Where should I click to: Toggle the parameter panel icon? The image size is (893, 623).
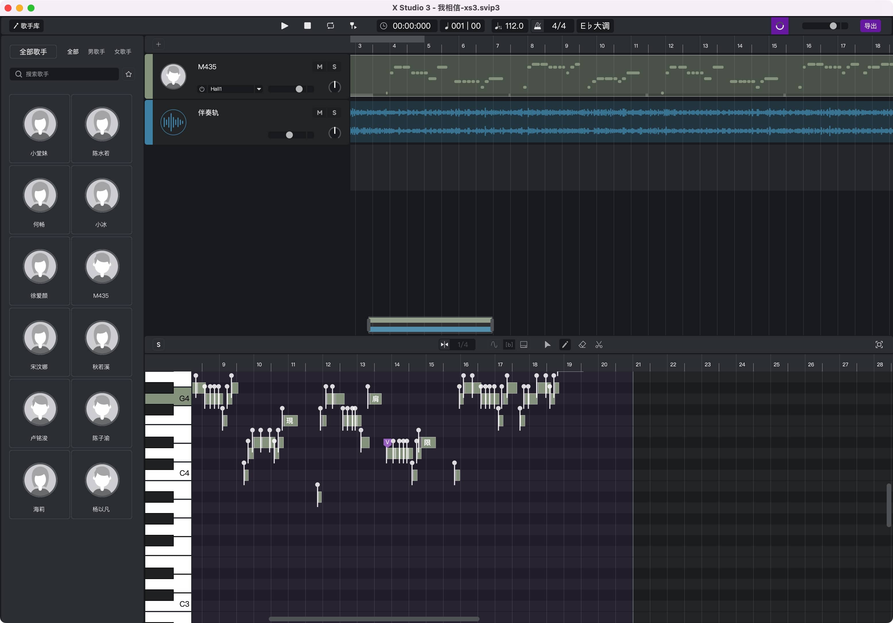[523, 345]
